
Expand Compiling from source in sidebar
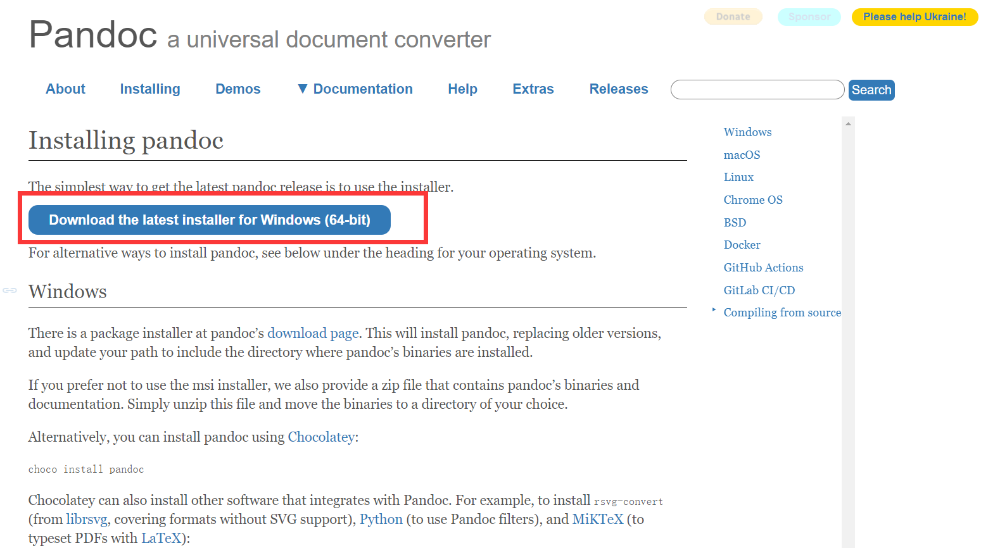(x=714, y=310)
